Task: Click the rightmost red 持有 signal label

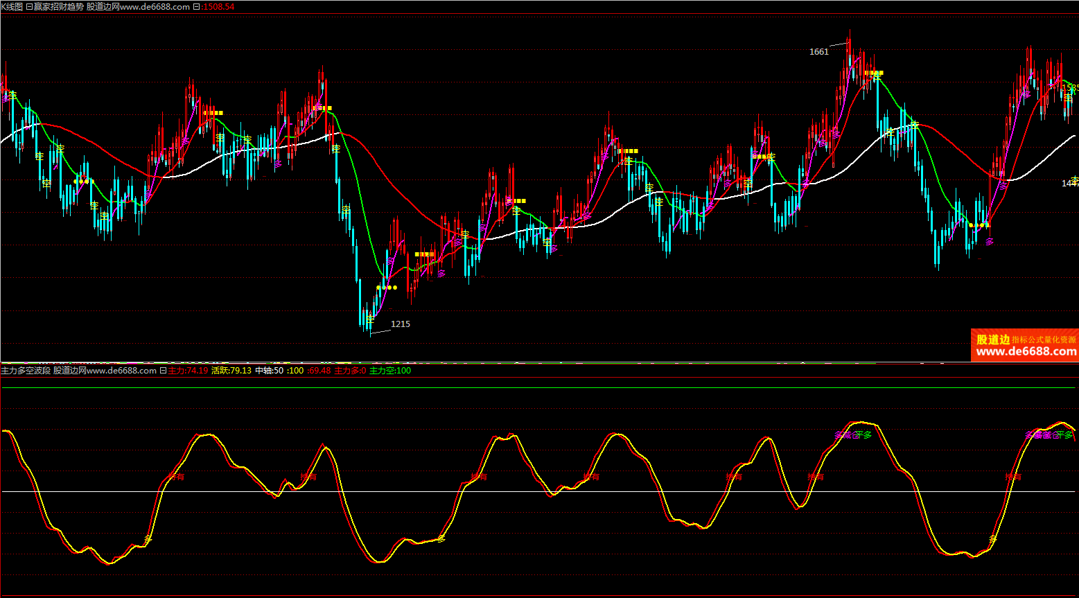Action: 1013,477
